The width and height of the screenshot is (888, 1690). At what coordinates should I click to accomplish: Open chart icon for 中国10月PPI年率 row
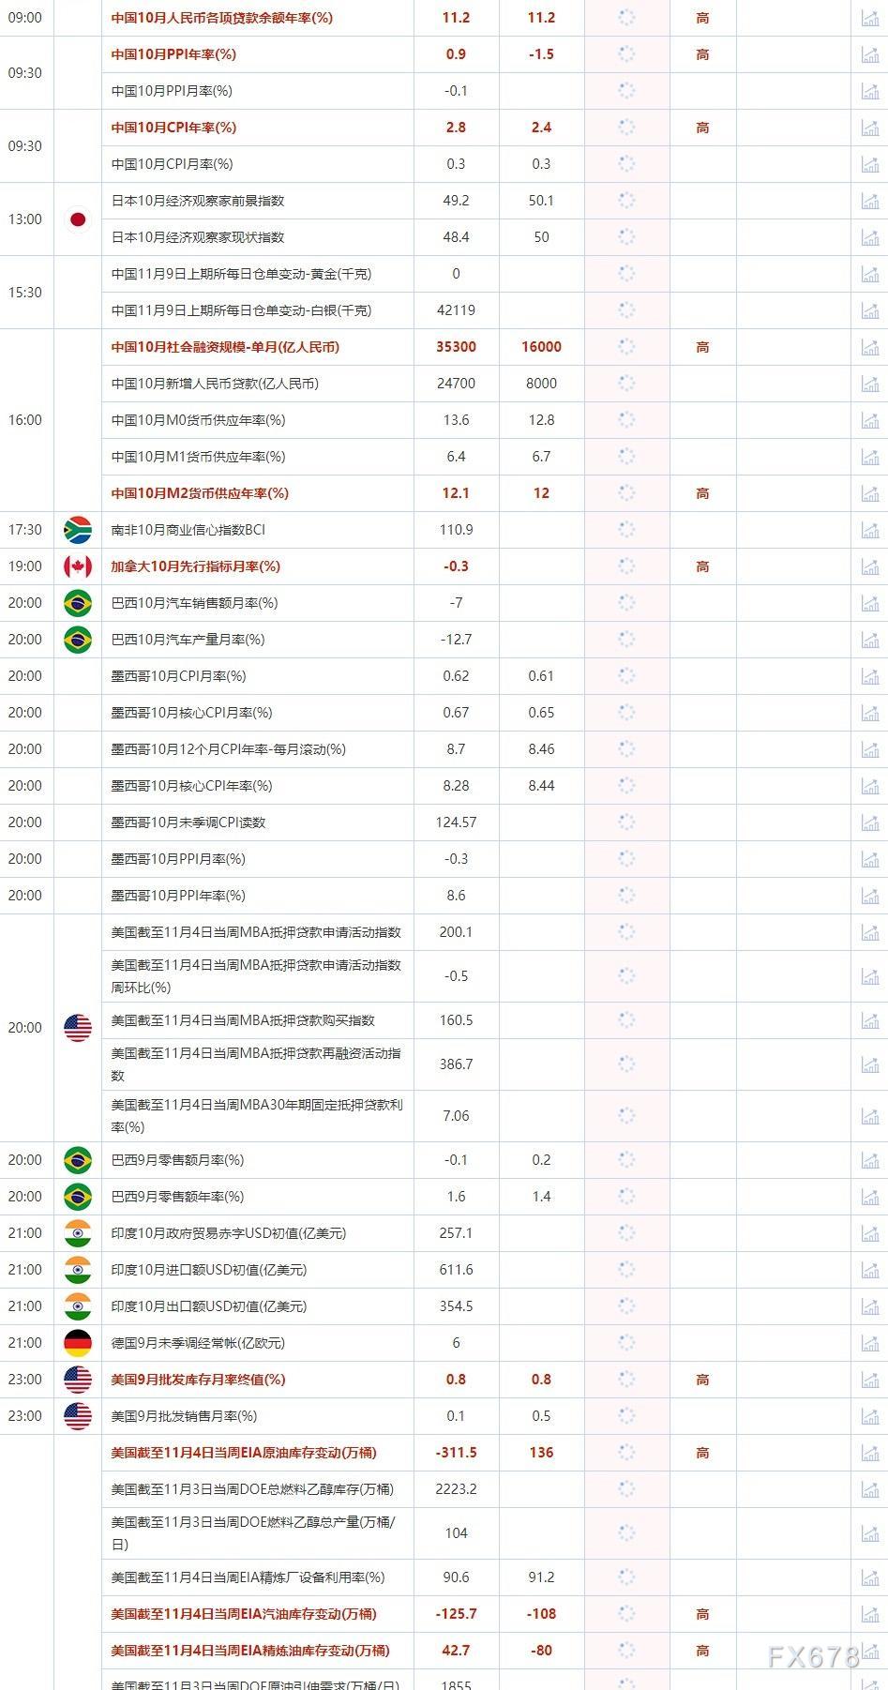point(869,54)
